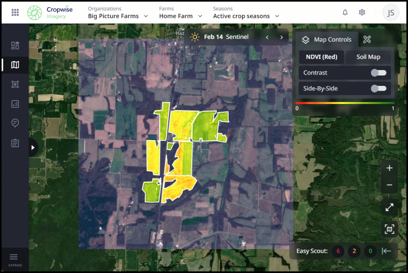Zoom in on the map

tap(389, 168)
